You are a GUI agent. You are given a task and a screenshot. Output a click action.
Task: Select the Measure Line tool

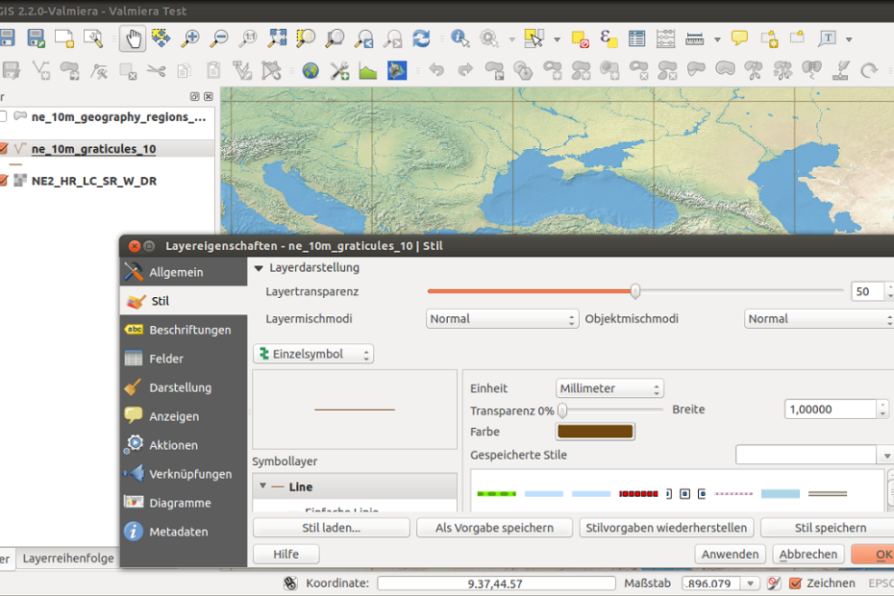(693, 38)
